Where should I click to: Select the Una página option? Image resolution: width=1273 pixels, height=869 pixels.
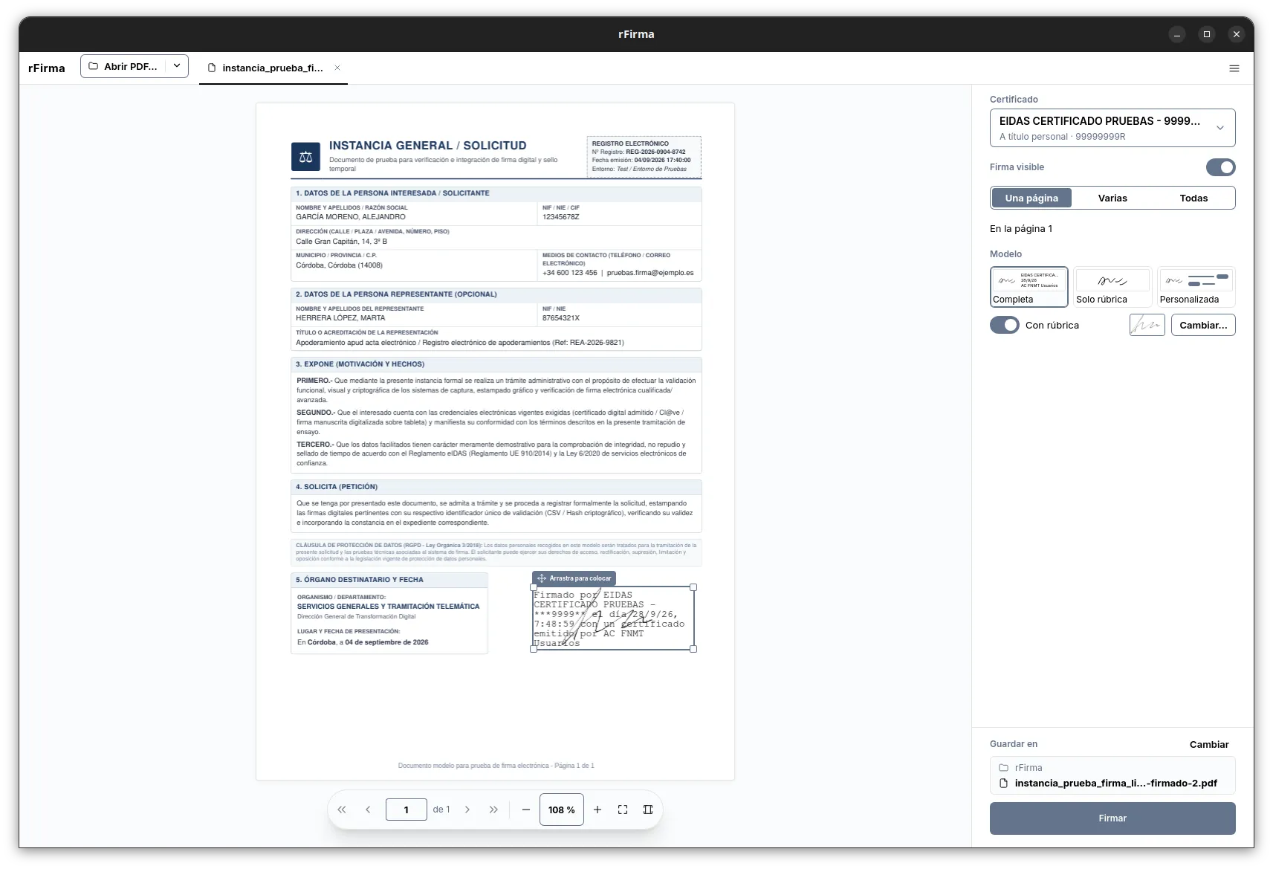(1031, 198)
